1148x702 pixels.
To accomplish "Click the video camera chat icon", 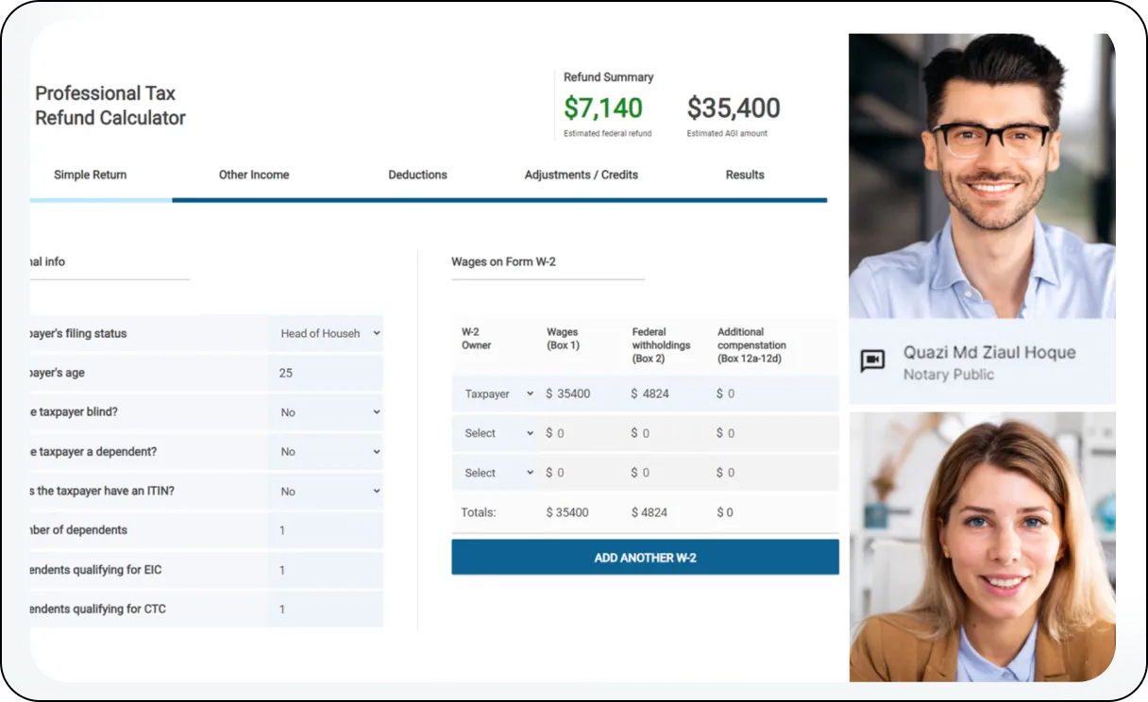I will coord(872,361).
